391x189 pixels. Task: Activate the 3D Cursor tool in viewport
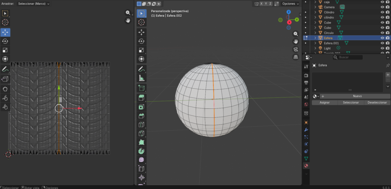click(142, 23)
